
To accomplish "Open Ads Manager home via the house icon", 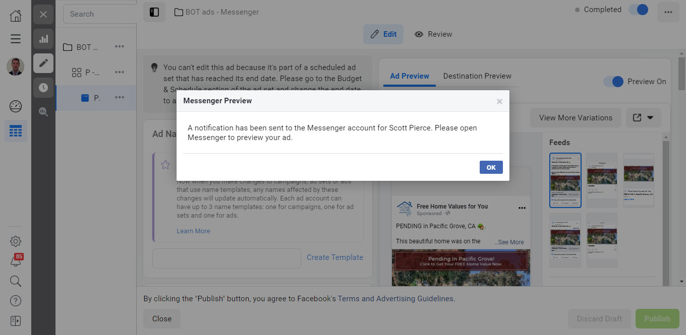I will (x=15, y=15).
